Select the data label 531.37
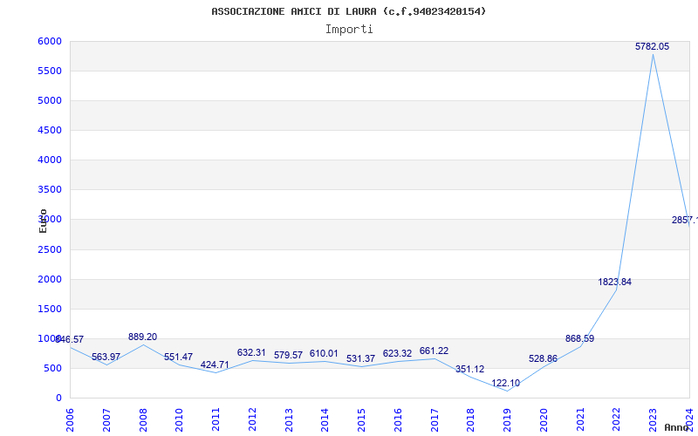Viewport: 698px width, 436px height. tap(360, 358)
